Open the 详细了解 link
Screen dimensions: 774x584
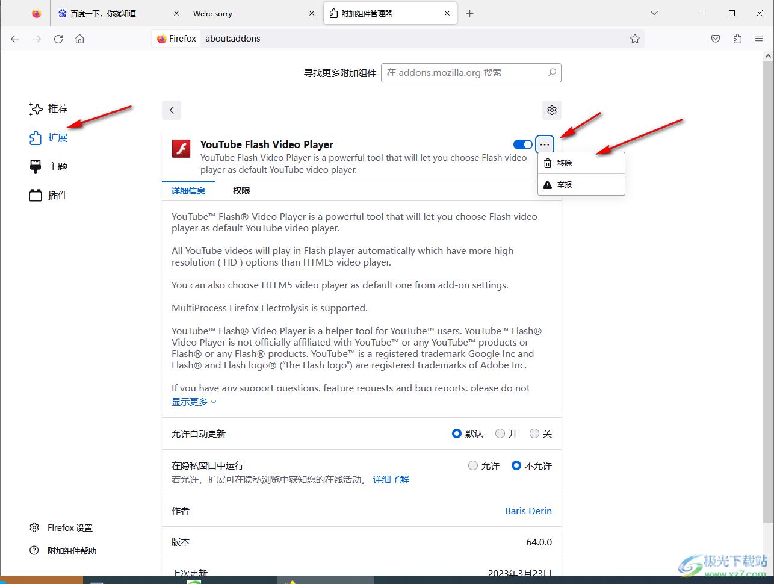(391, 480)
